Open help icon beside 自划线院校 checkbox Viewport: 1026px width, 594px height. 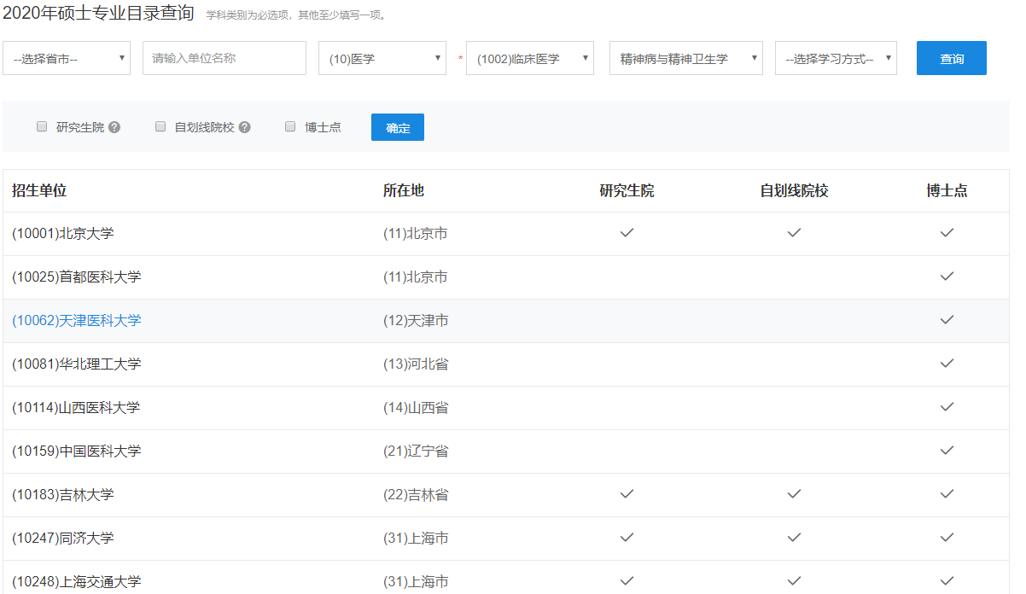244,127
